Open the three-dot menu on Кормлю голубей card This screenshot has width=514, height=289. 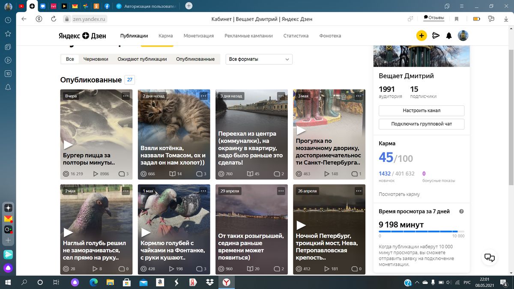coord(203,191)
